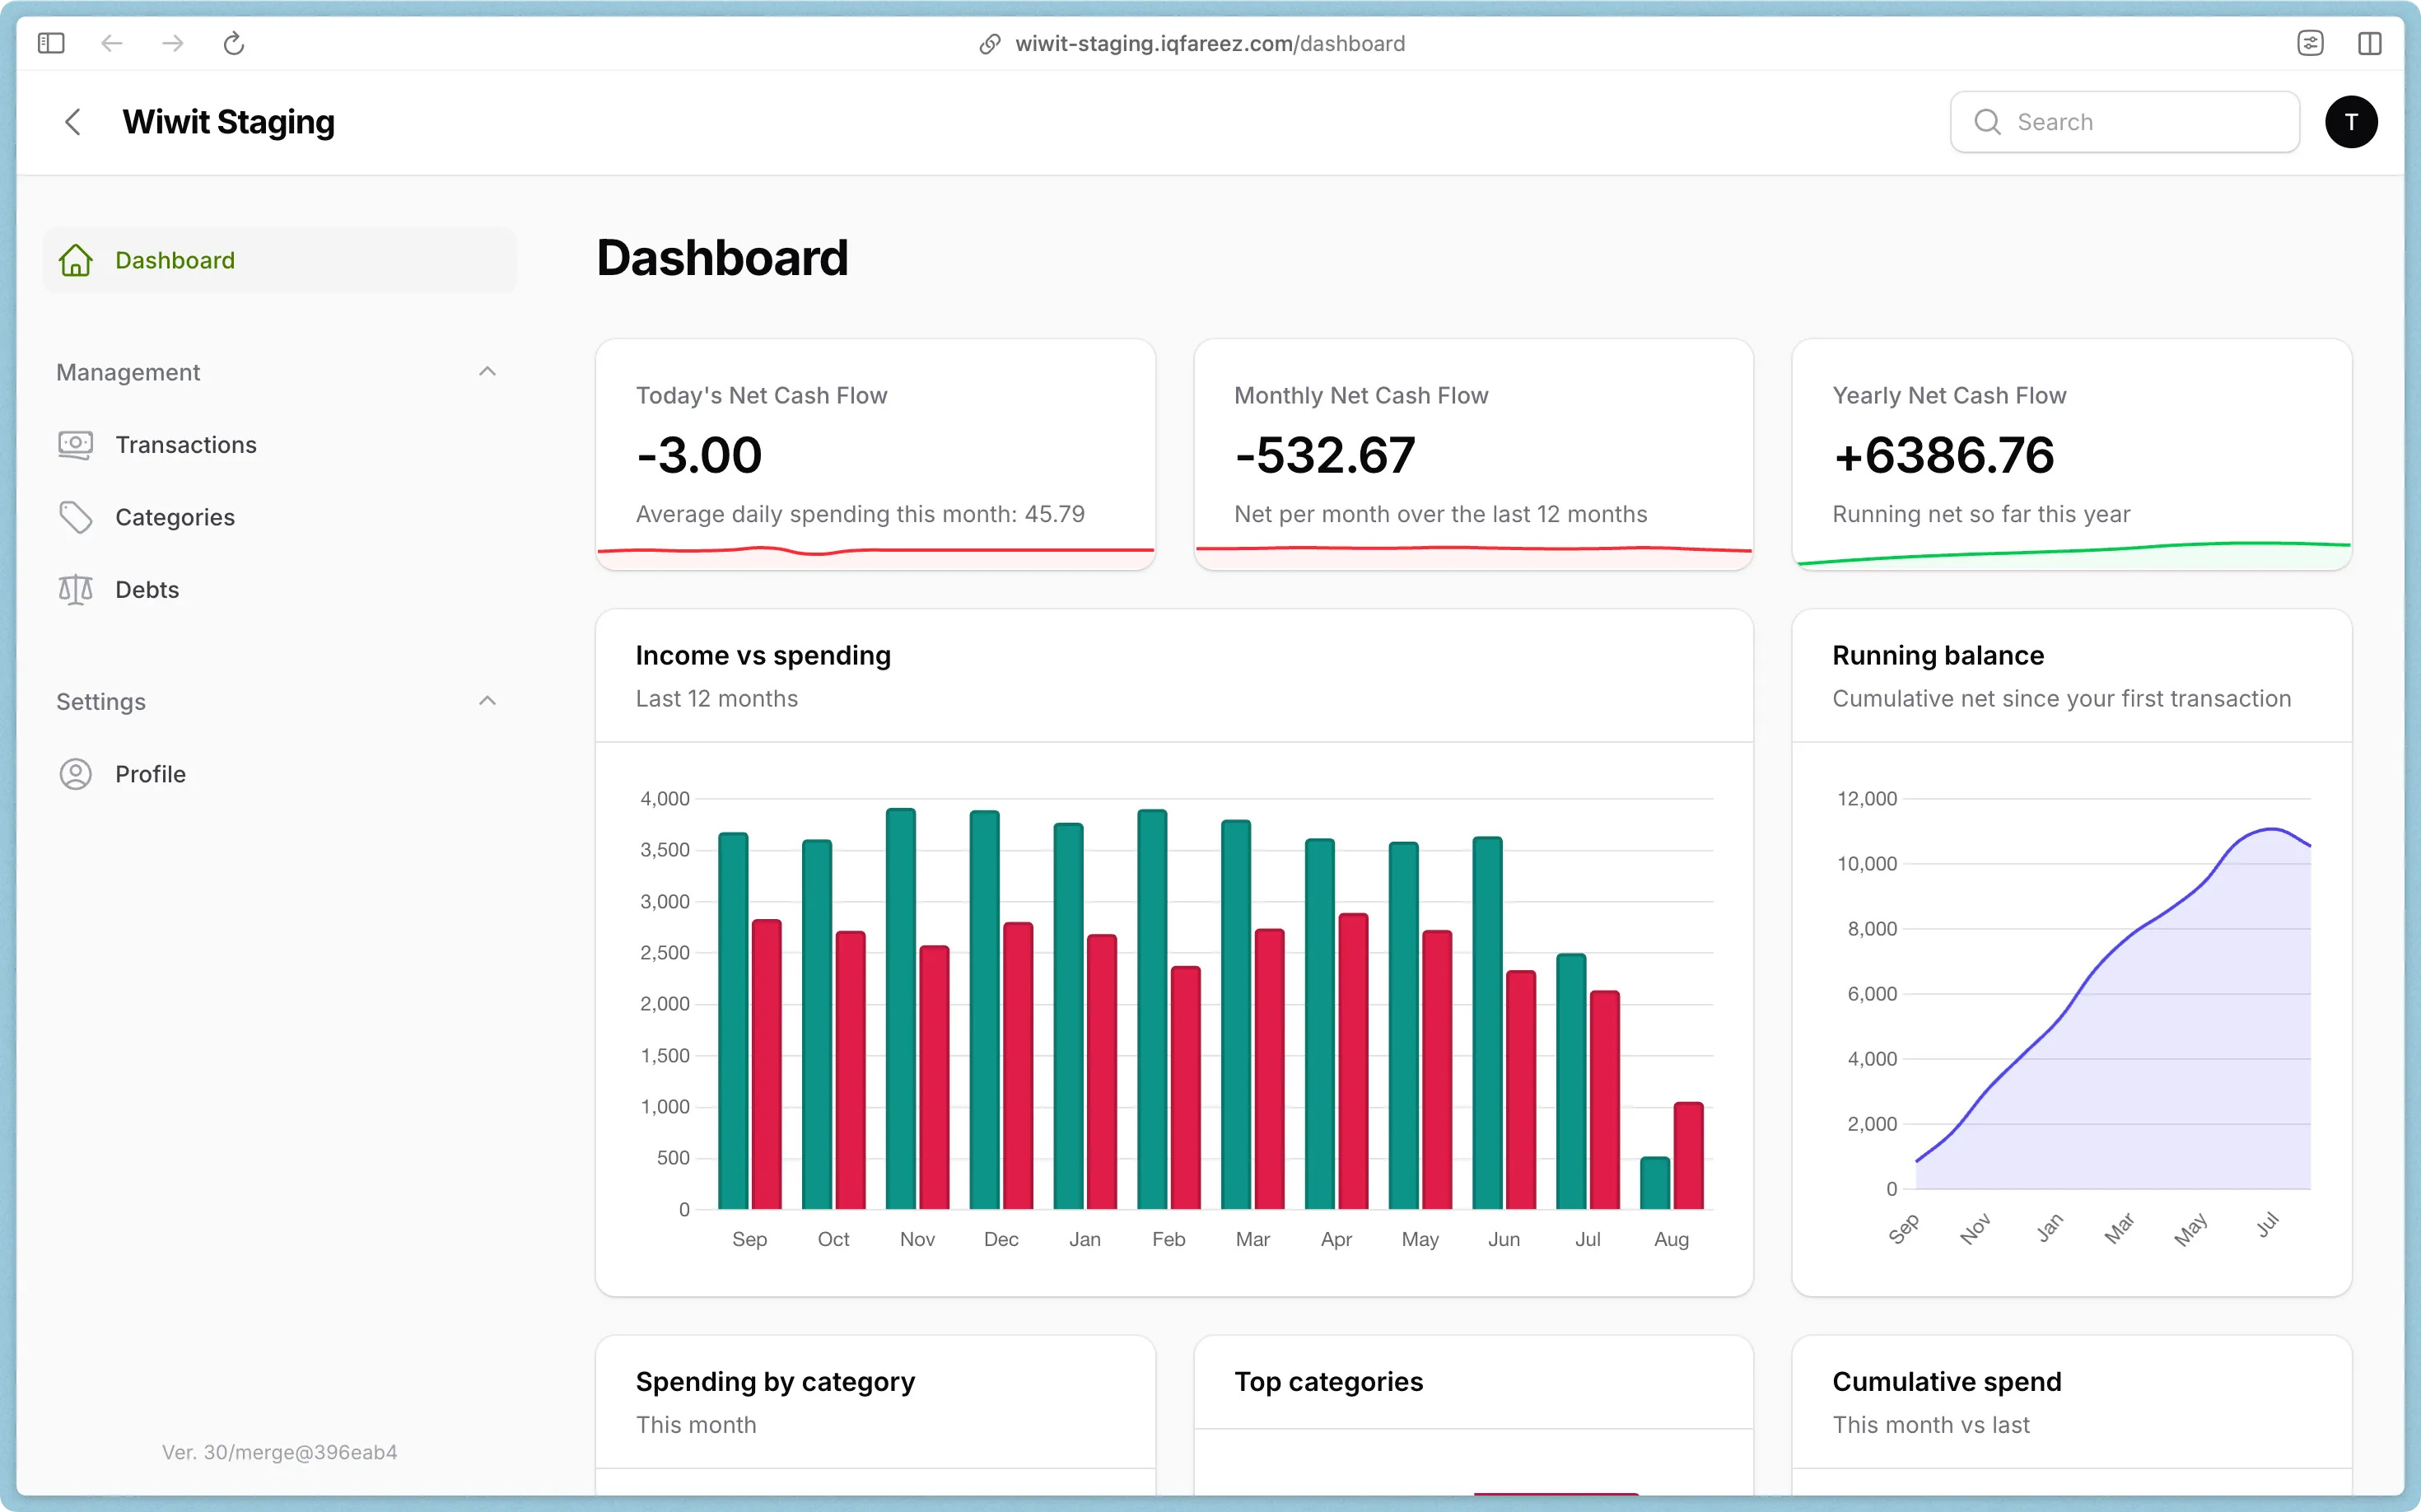
Task: Click the -532.67 monthly value
Action: [1325, 455]
